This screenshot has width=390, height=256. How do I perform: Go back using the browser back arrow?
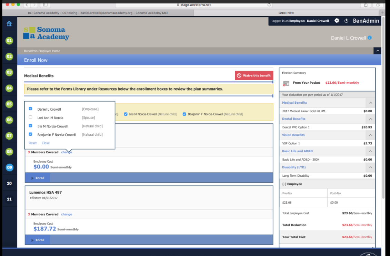27,5
